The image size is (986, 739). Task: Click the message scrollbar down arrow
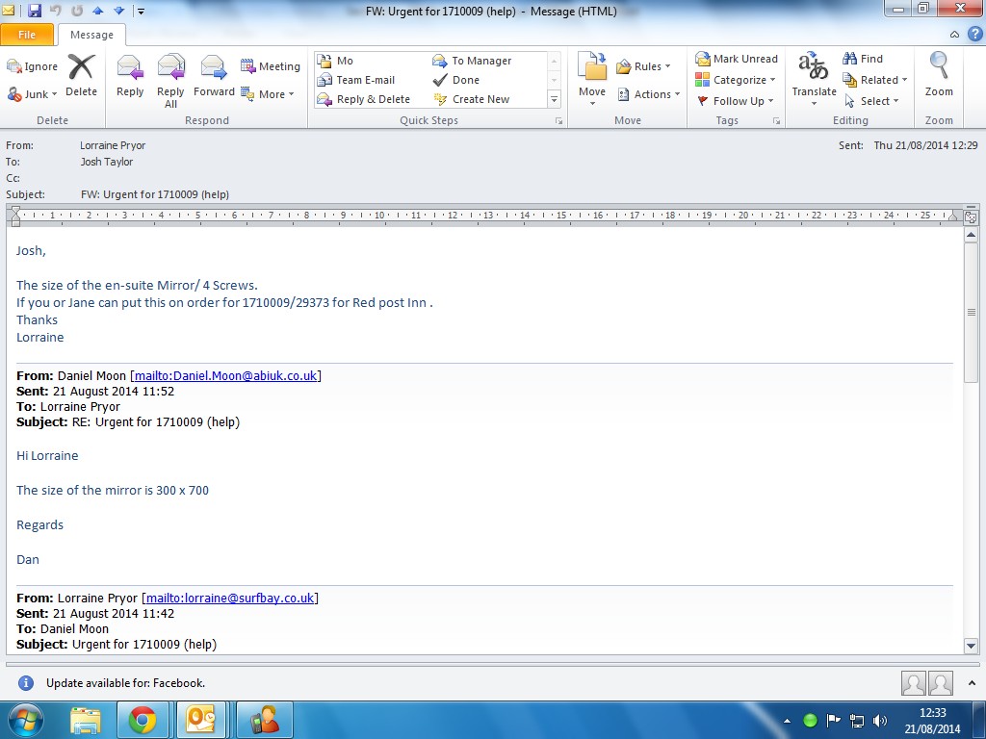click(x=971, y=646)
